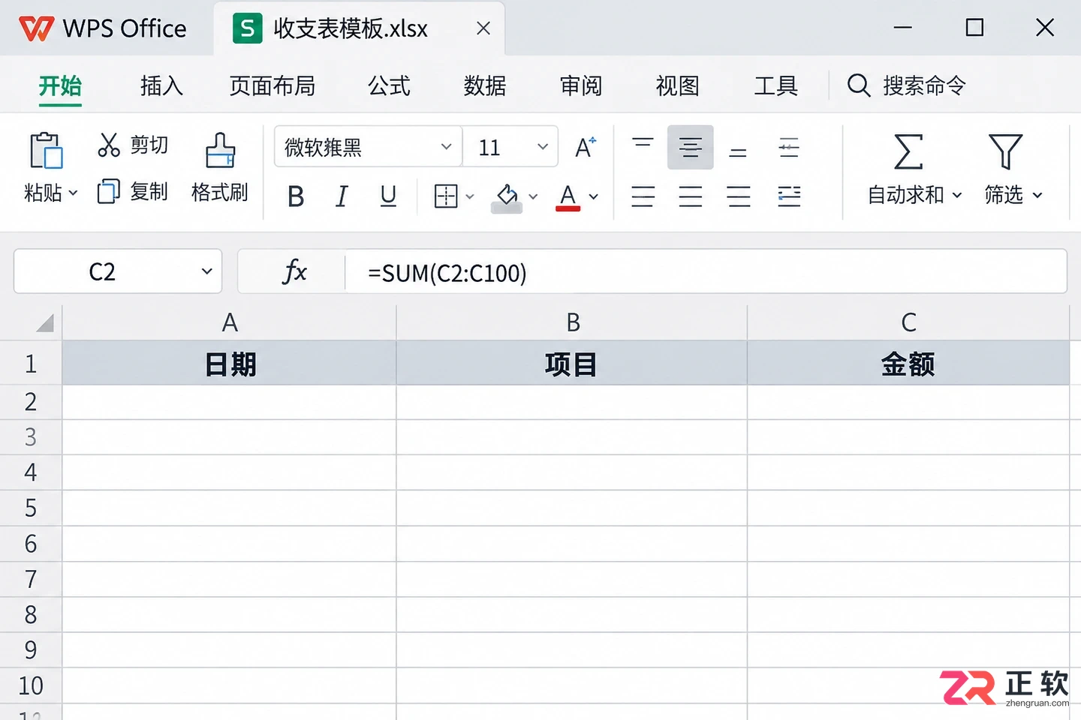This screenshot has height=720, width=1081.
Task: Click the select-all corner triangle of the sheet
Action: 45,322
